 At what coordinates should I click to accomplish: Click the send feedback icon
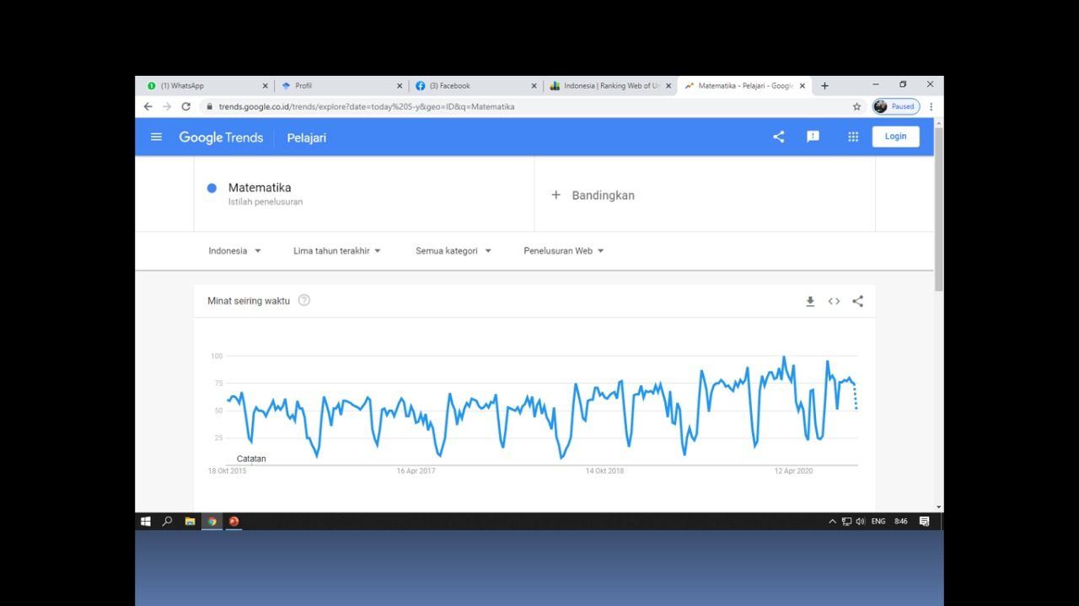[813, 137]
